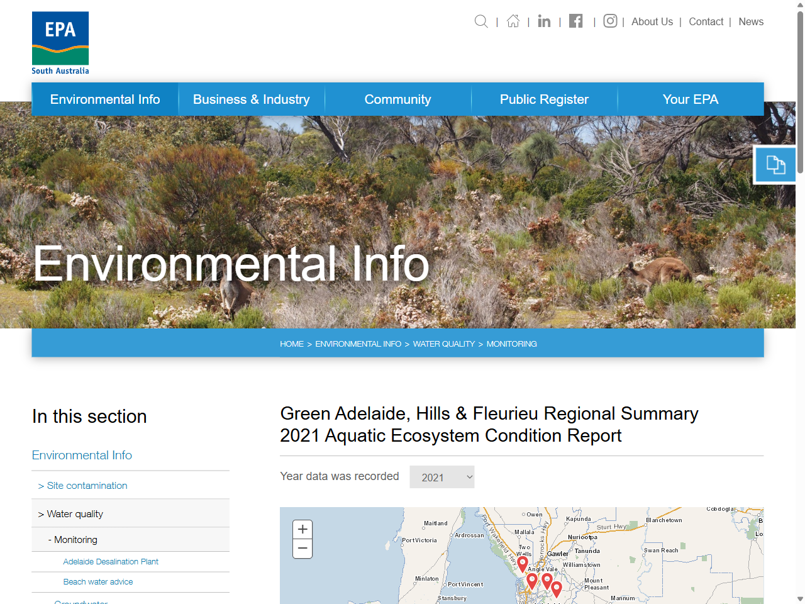
Task: Click the blue document icon on the banner edge
Action: tap(775, 164)
